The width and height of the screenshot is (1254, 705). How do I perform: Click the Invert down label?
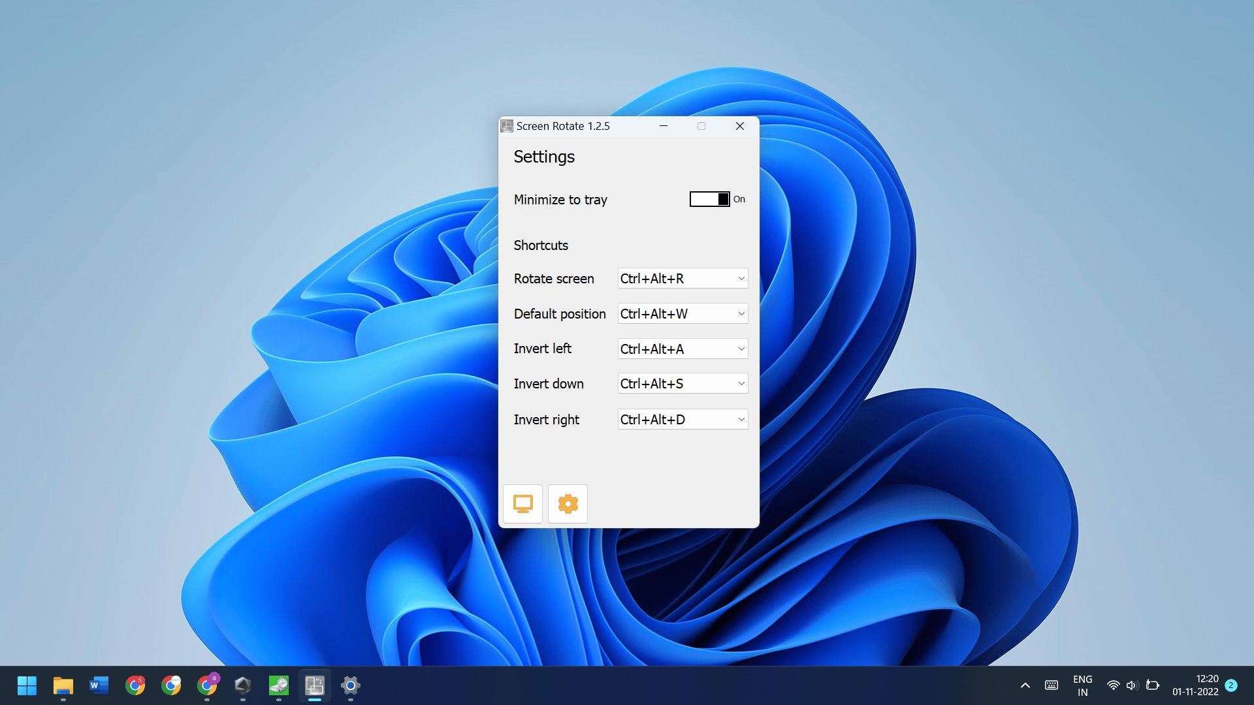(x=549, y=384)
